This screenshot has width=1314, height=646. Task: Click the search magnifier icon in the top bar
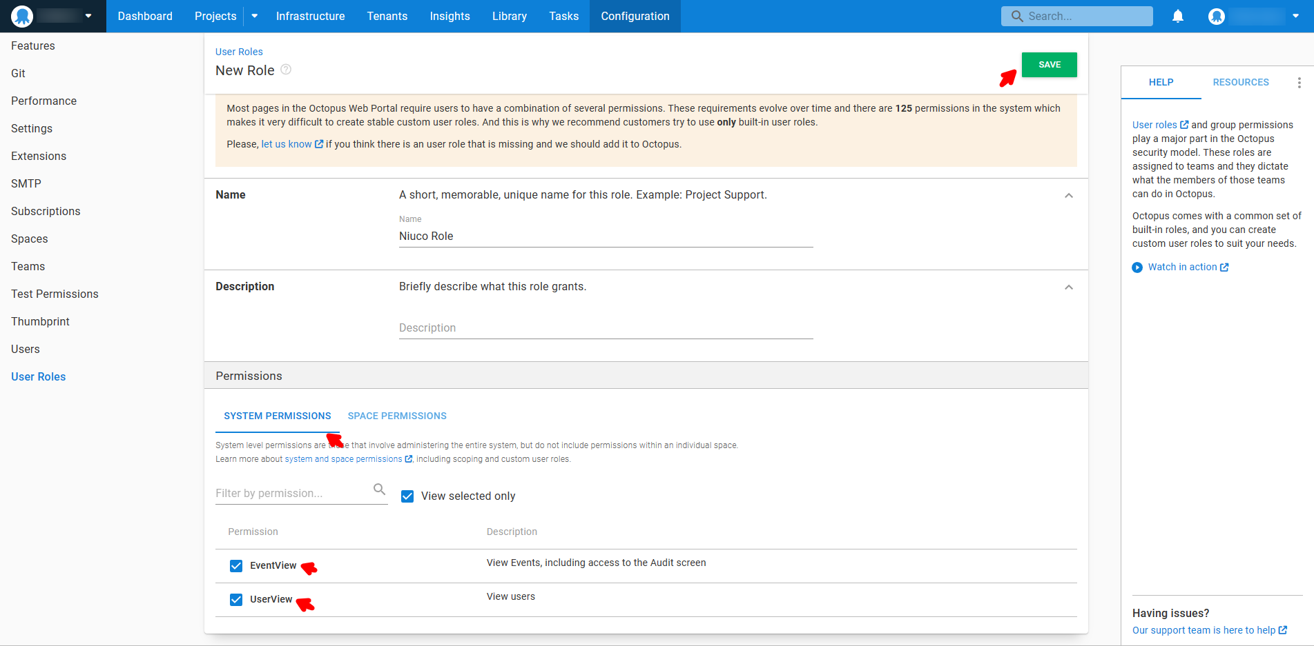(1017, 16)
